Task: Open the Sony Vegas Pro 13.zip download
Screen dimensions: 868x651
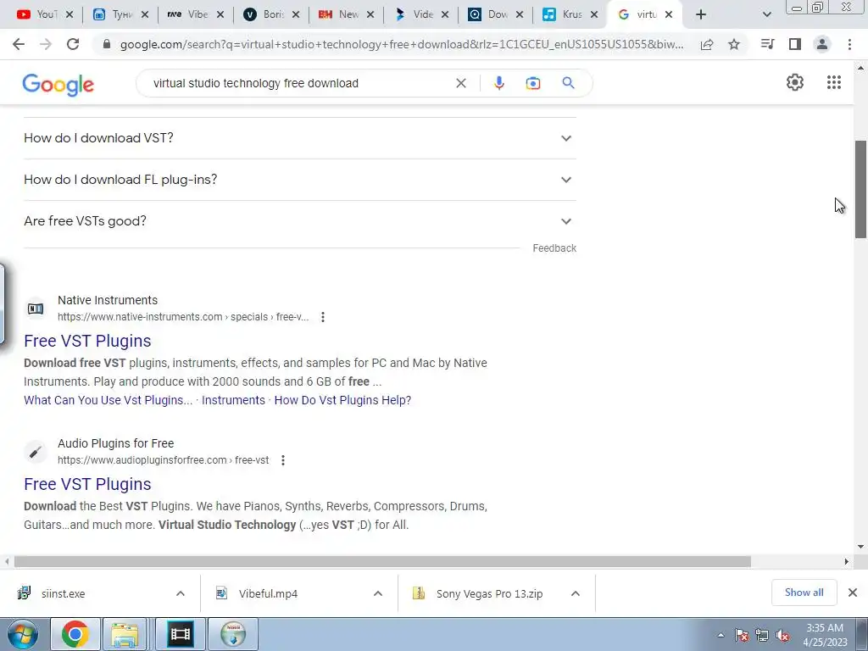Action: pyautogui.click(x=490, y=593)
